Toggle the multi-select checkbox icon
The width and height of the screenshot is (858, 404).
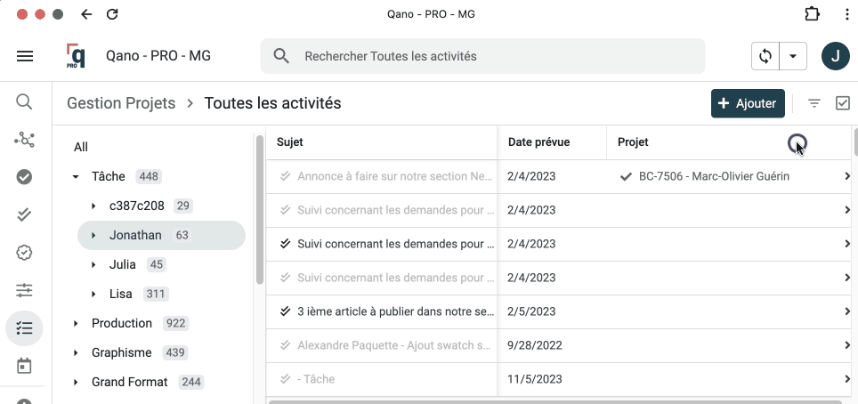click(x=843, y=103)
